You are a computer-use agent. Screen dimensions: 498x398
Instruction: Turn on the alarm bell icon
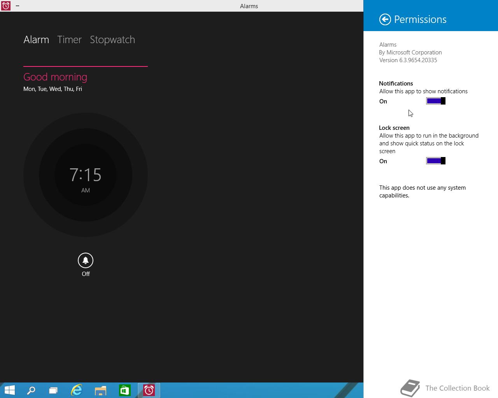(x=86, y=260)
